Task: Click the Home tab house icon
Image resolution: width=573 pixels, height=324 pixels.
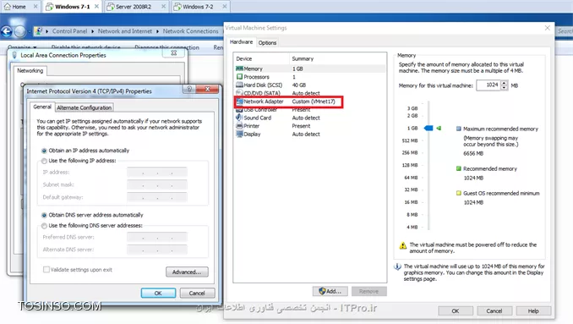Action: coord(8,6)
